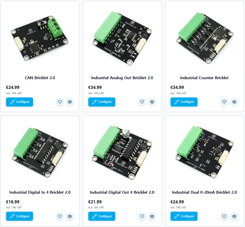Wishlist heart for Industrial Analog Out Bricklet
This screenshot has width=245, height=227.
[x=142, y=102]
